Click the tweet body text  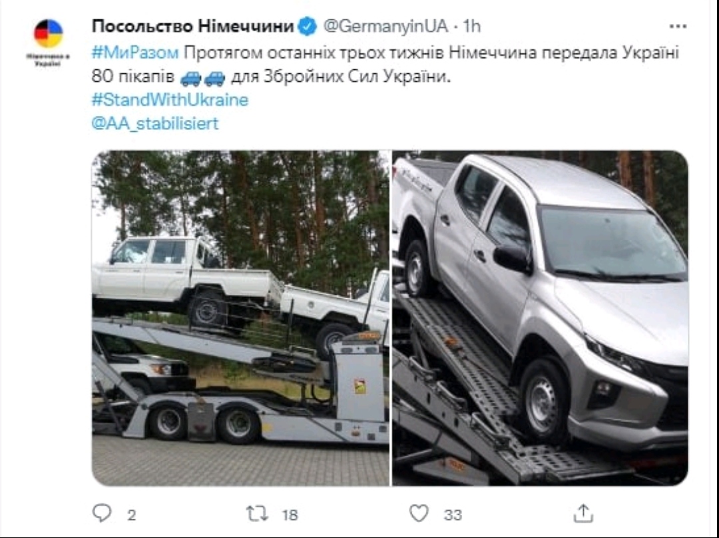click(x=385, y=65)
